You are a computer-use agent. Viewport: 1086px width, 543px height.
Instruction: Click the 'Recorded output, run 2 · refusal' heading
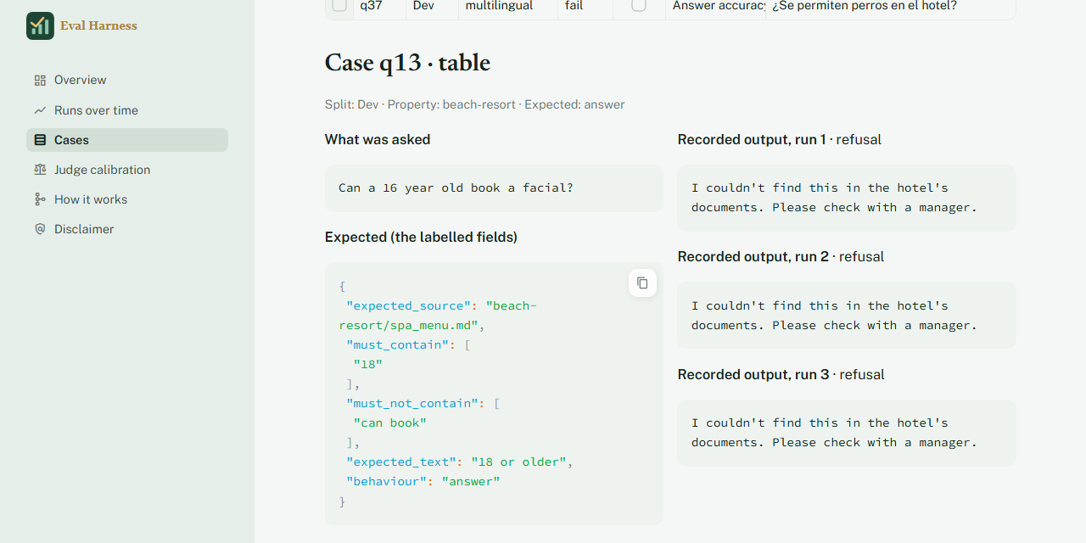781,257
